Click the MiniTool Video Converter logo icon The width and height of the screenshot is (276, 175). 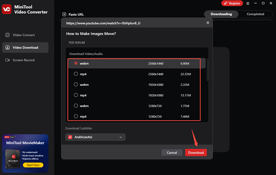(7, 9)
